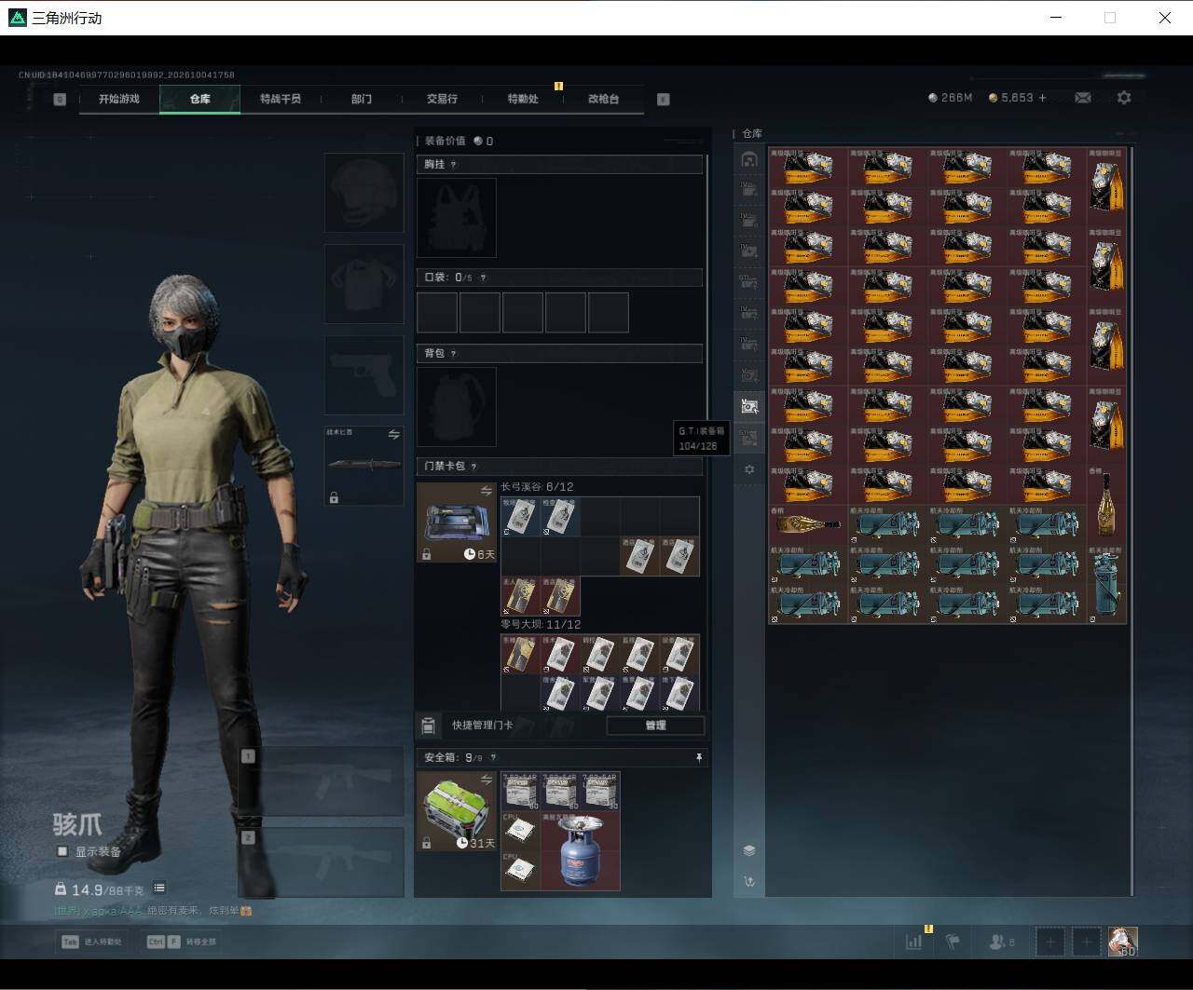Open the 交易行 tab
This screenshot has width=1193, height=990.
point(442,99)
